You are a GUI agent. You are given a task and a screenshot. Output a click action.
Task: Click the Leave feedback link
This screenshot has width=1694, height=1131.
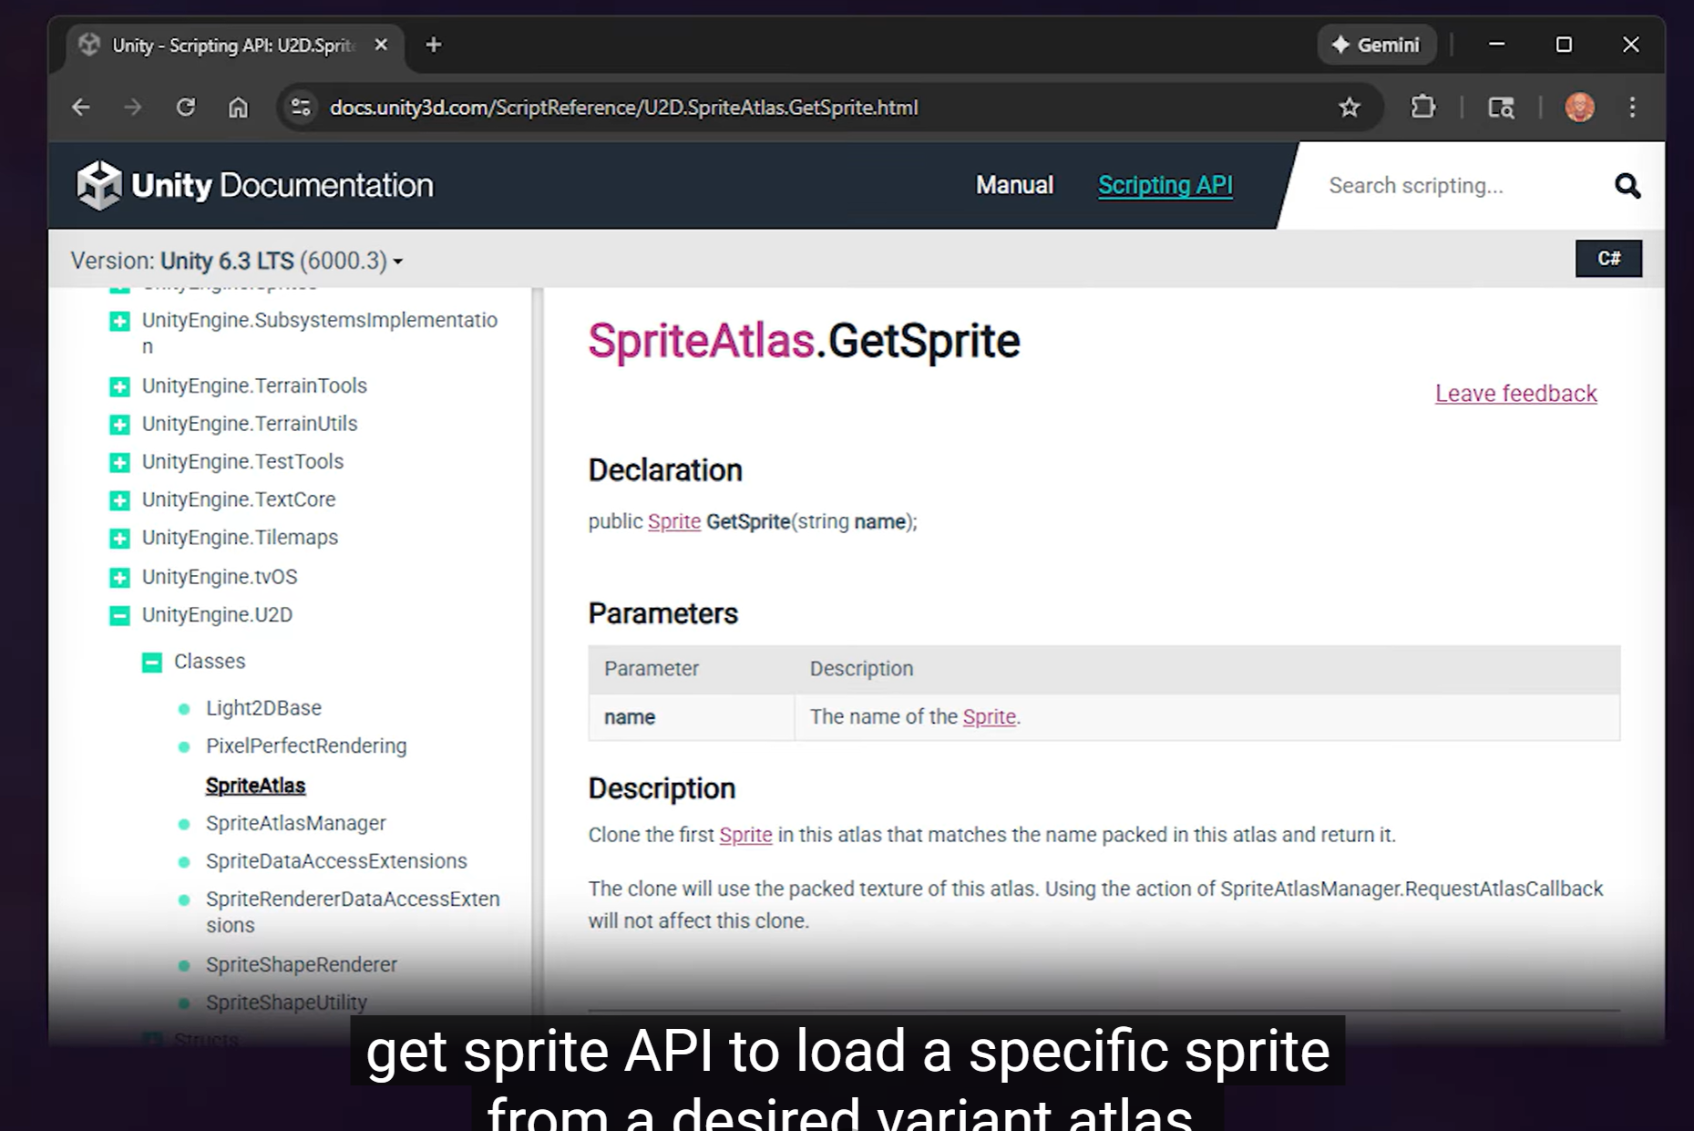coord(1515,393)
